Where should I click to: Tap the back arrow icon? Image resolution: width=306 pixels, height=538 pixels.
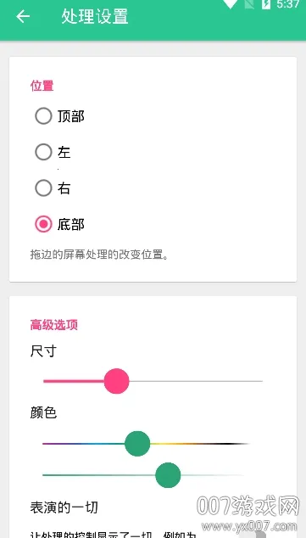point(23,16)
